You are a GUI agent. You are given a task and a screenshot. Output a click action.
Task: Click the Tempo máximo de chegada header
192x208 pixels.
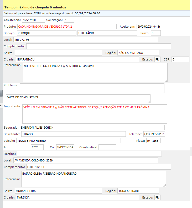click(35, 7)
